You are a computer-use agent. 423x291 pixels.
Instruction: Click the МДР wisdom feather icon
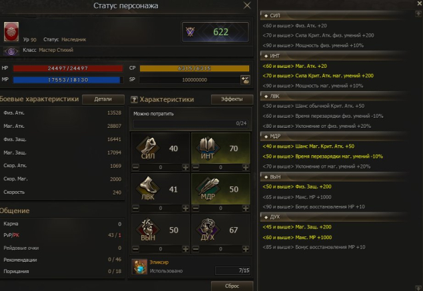click(207, 188)
